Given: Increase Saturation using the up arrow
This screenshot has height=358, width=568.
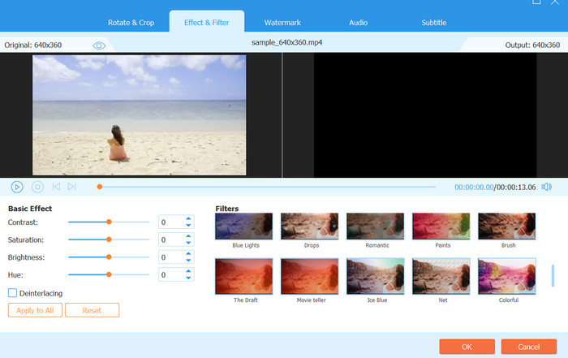Looking at the screenshot, I should pyautogui.click(x=188, y=236).
